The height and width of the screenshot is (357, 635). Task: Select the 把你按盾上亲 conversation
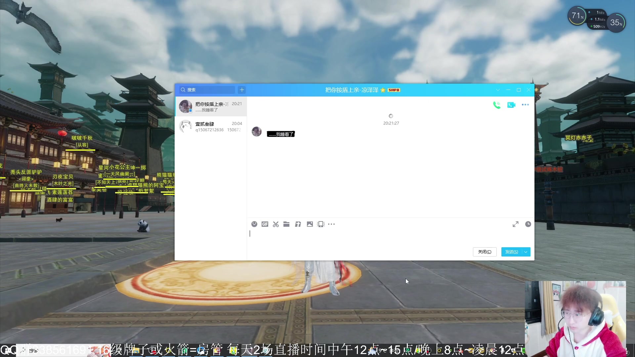[211, 106]
